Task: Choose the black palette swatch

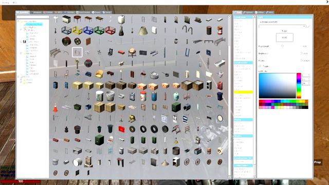Action: pyautogui.click(x=306, y=107)
